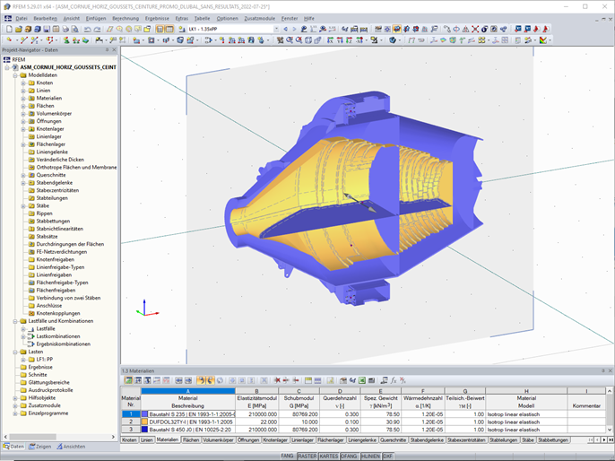Toggle HLINIEN guidelines in status bar
Viewport: 615px width, 461px height.
pyautogui.click(x=370, y=456)
